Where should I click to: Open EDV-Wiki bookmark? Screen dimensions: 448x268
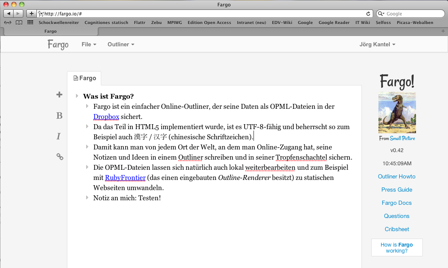click(282, 23)
